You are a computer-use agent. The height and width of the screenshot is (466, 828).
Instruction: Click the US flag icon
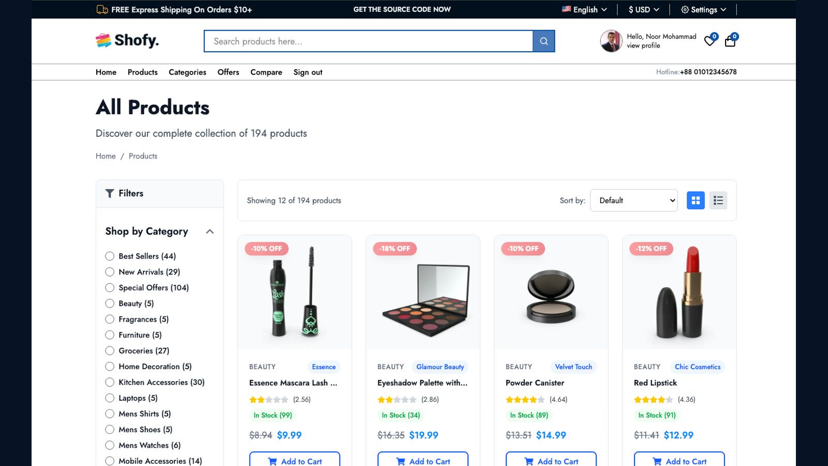point(566,9)
